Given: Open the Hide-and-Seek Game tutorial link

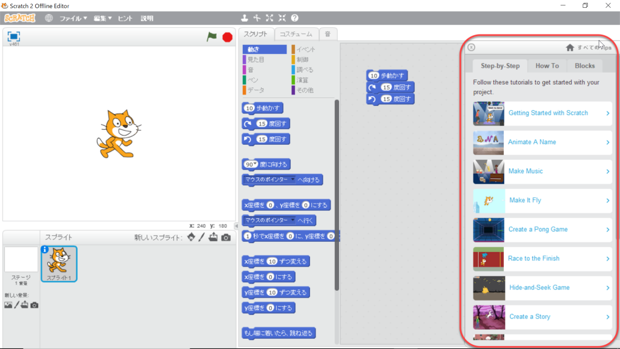Looking at the screenshot, I should [x=539, y=288].
